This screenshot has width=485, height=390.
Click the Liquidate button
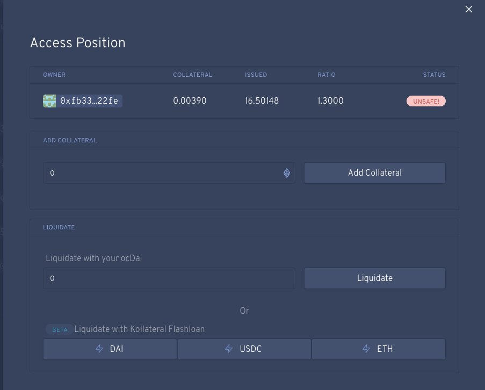[x=375, y=278]
